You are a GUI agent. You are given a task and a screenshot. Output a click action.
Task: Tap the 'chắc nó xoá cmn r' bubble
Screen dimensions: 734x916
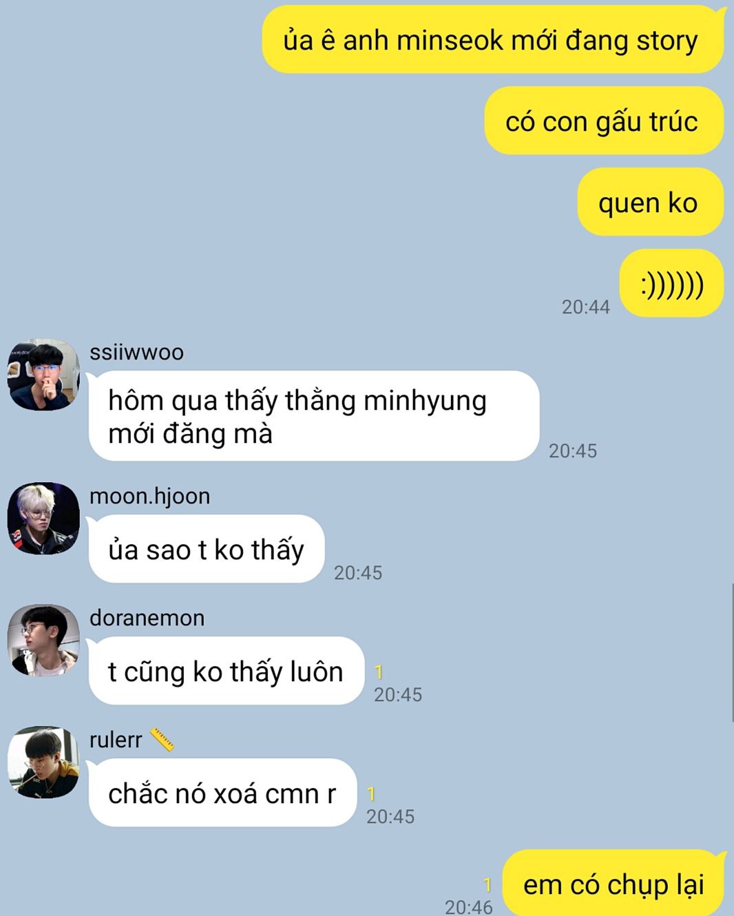(x=222, y=793)
